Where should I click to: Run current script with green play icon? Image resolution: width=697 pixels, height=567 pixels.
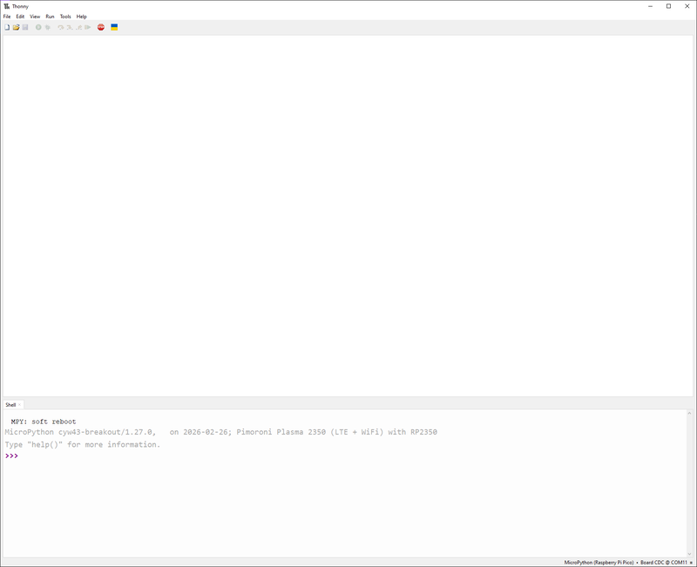(38, 27)
